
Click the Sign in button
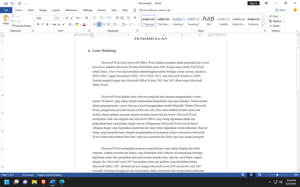click(253, 3)
